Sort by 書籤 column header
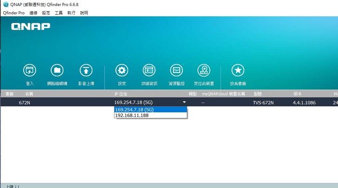This screenshot has width=338, height=188. coord(9,94)
